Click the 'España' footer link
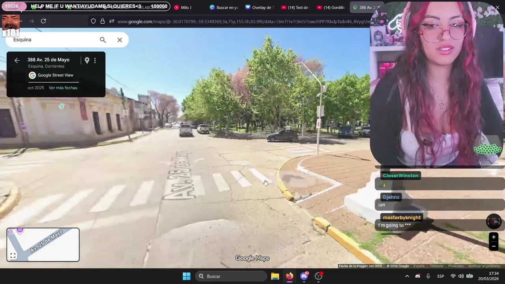 [419, 266]
